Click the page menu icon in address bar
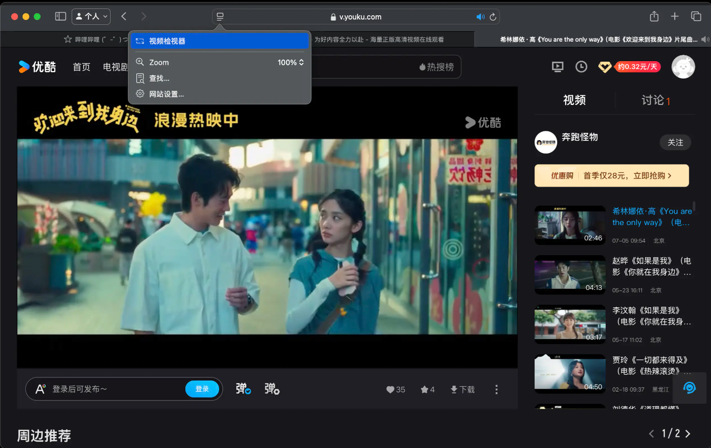Screen dimensions: 711x448 (220, 17)
